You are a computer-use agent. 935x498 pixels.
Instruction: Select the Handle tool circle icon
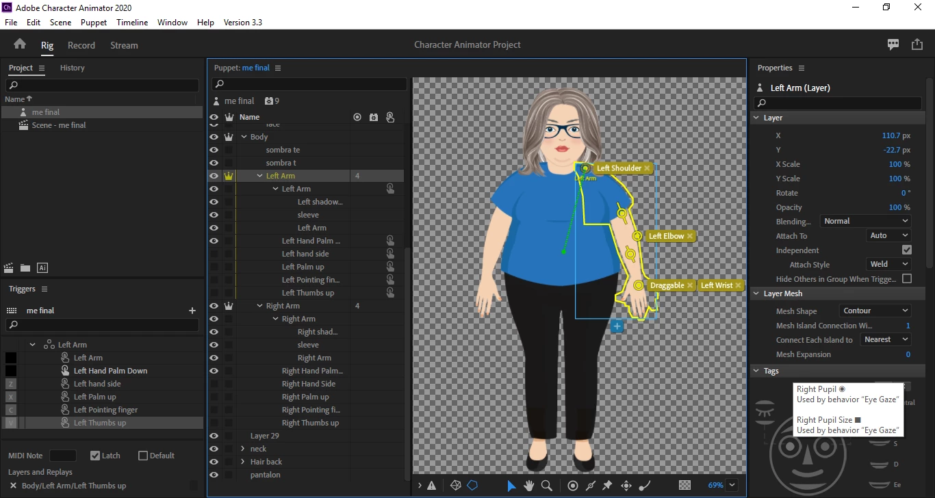[x=573, y=486]
